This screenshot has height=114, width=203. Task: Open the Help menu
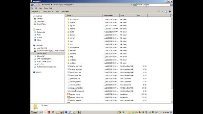[x=51, y=8]
